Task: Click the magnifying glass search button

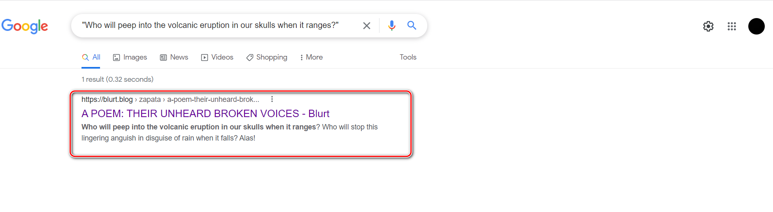Action: coord(412,25)
